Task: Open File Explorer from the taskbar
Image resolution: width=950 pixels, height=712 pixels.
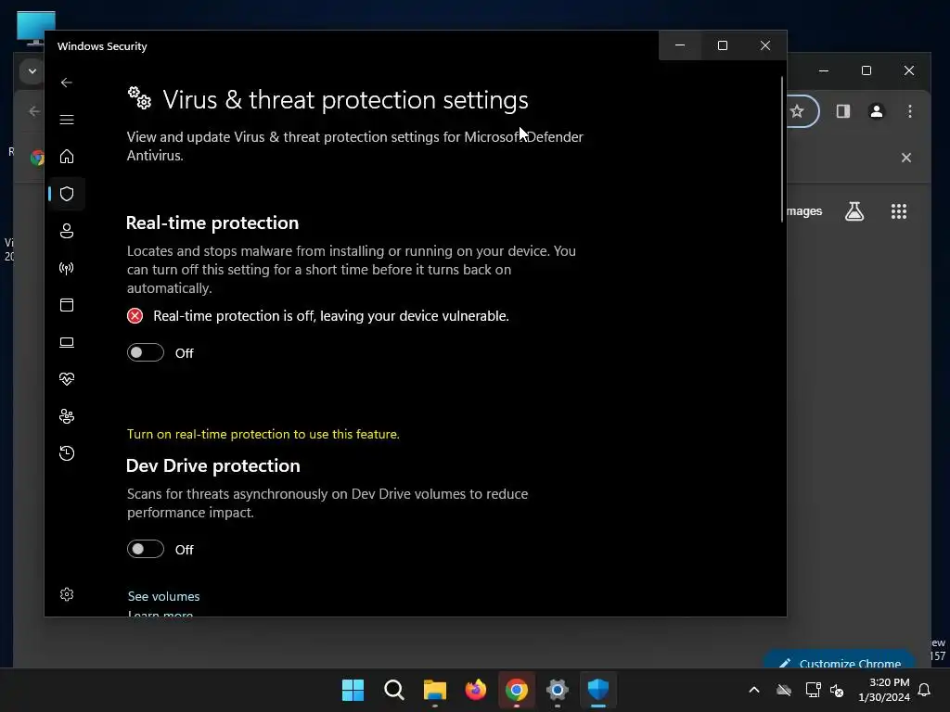Action: tap(434, 690)
